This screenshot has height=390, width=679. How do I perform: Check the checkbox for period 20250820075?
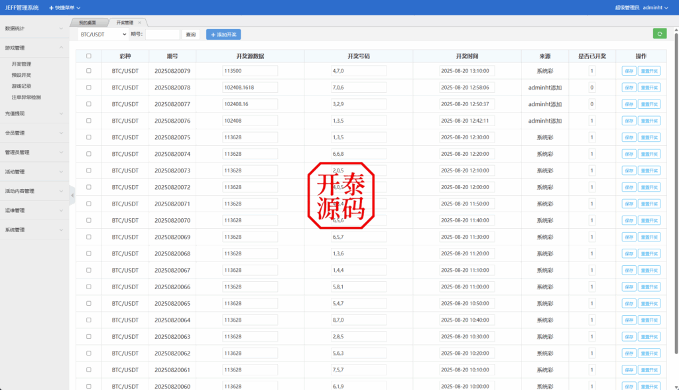88,137
